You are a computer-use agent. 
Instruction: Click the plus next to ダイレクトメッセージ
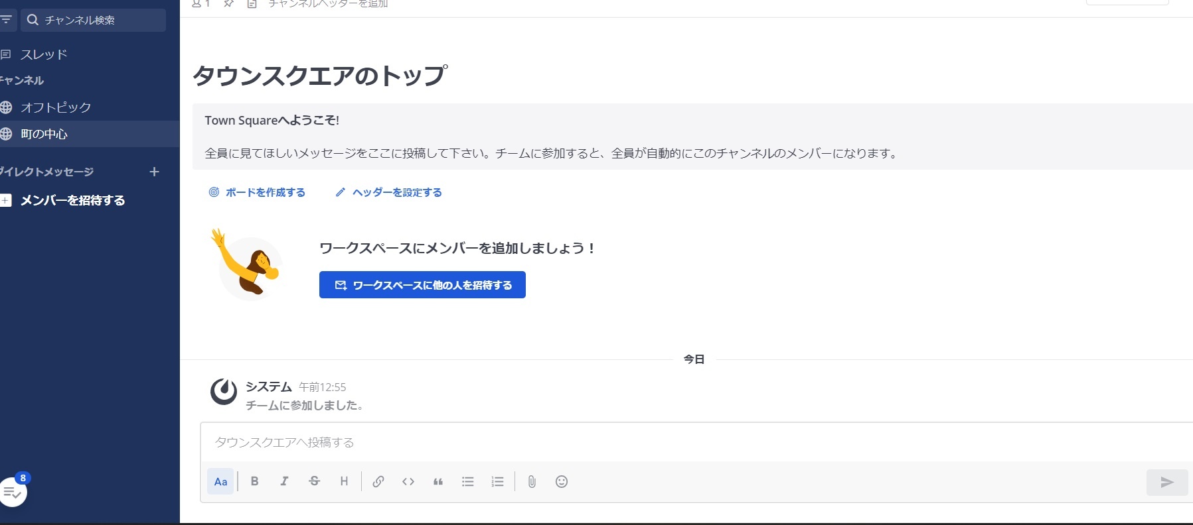click(154, 172)
